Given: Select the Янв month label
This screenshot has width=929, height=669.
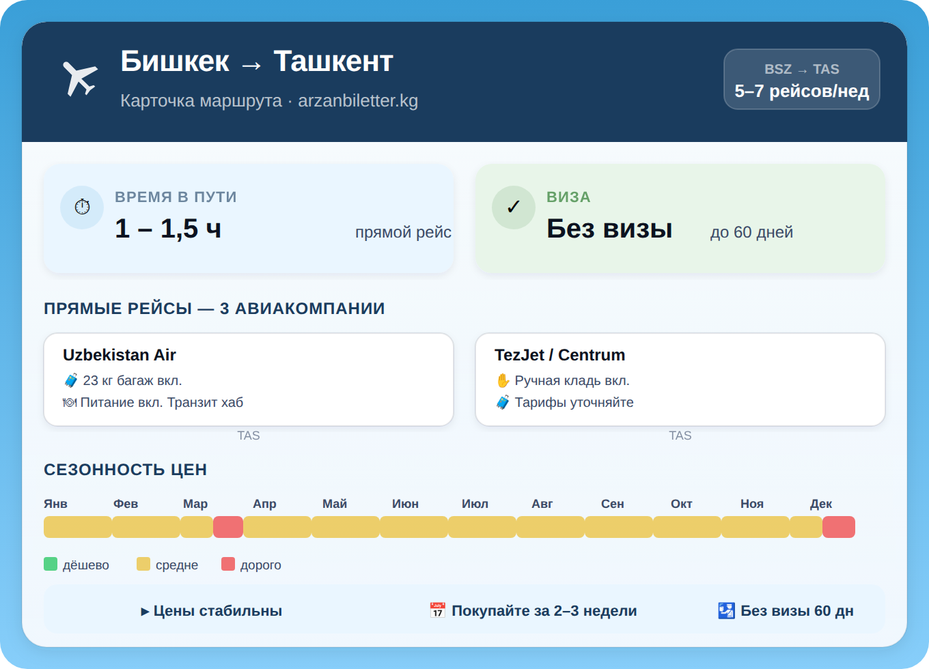Looking at the screenshot, I should [57, 503].
